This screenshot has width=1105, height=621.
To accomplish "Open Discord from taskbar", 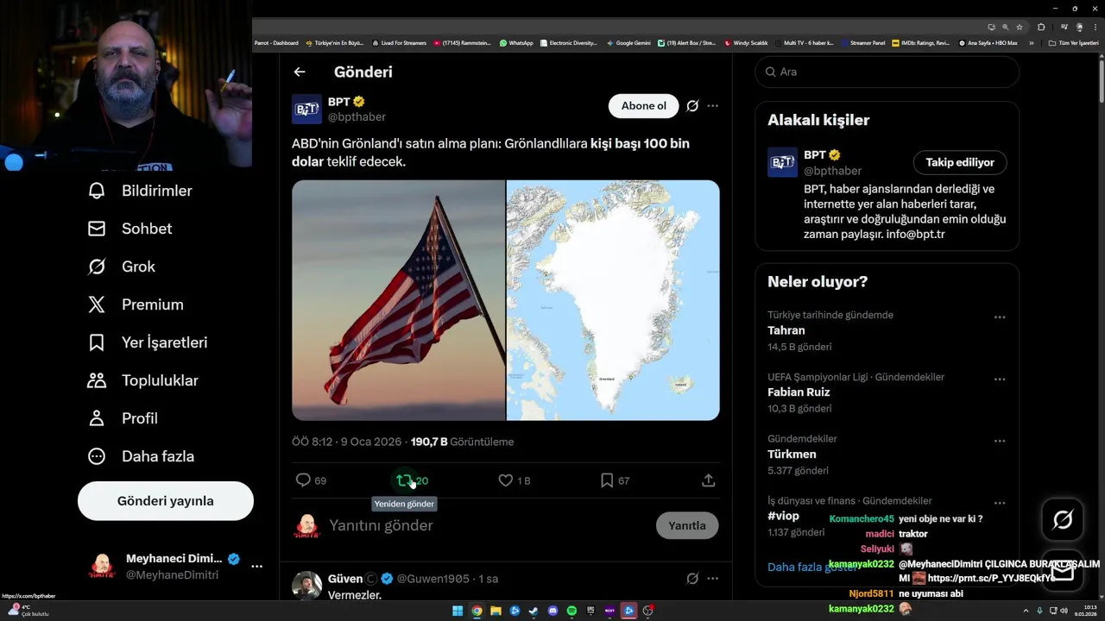I will tap(553, 611).
